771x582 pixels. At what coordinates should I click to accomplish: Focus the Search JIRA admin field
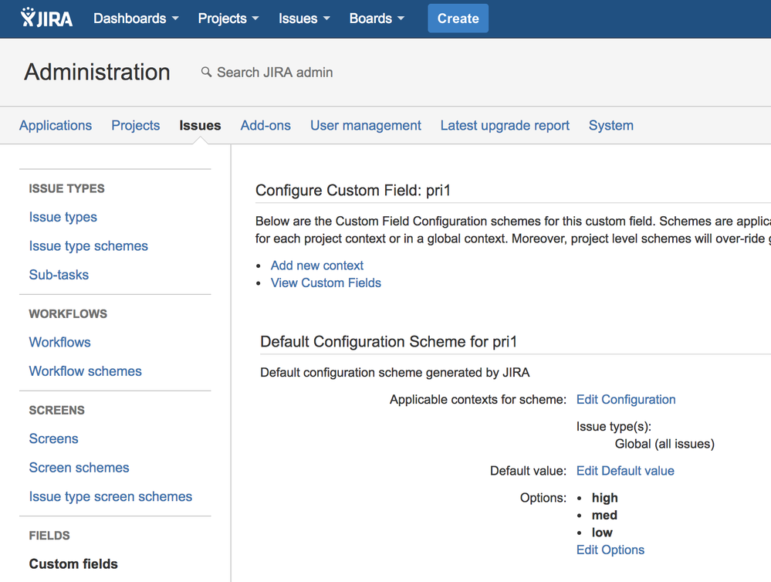[275, 73]
